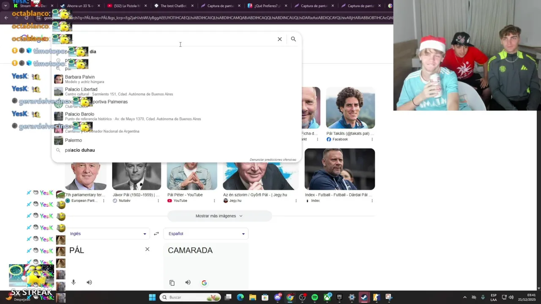Viewport: 541px width, 304px height.
Task: Open Microsoft Edge from the taskbar
Action: pos(240,297)
